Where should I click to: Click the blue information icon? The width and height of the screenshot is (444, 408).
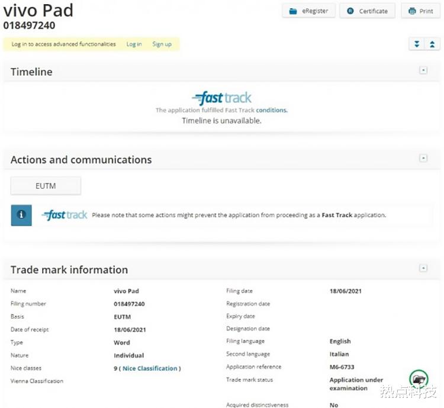(x=21, y=215)
